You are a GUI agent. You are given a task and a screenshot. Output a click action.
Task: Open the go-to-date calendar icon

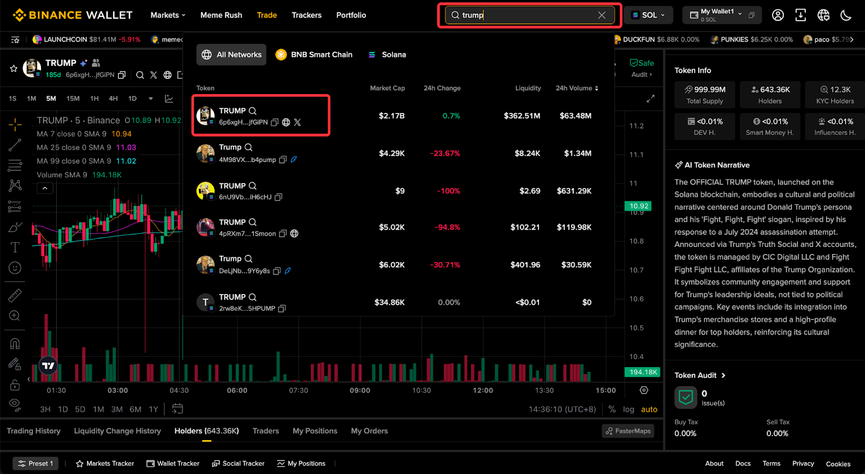click(177, 409)
